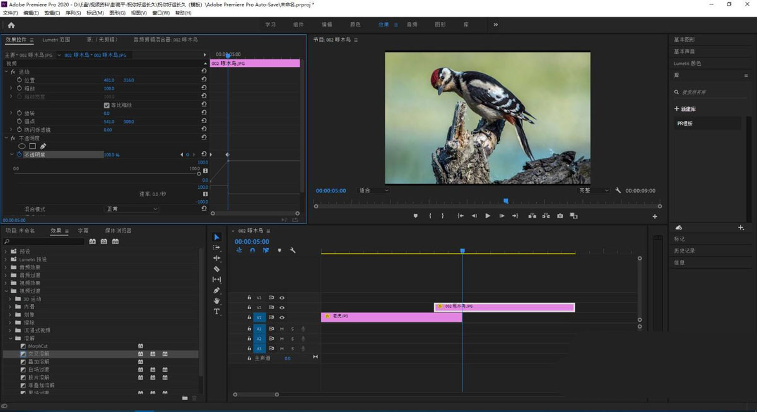Click the pen mask tool under 不透明度

tap(43, 146)
